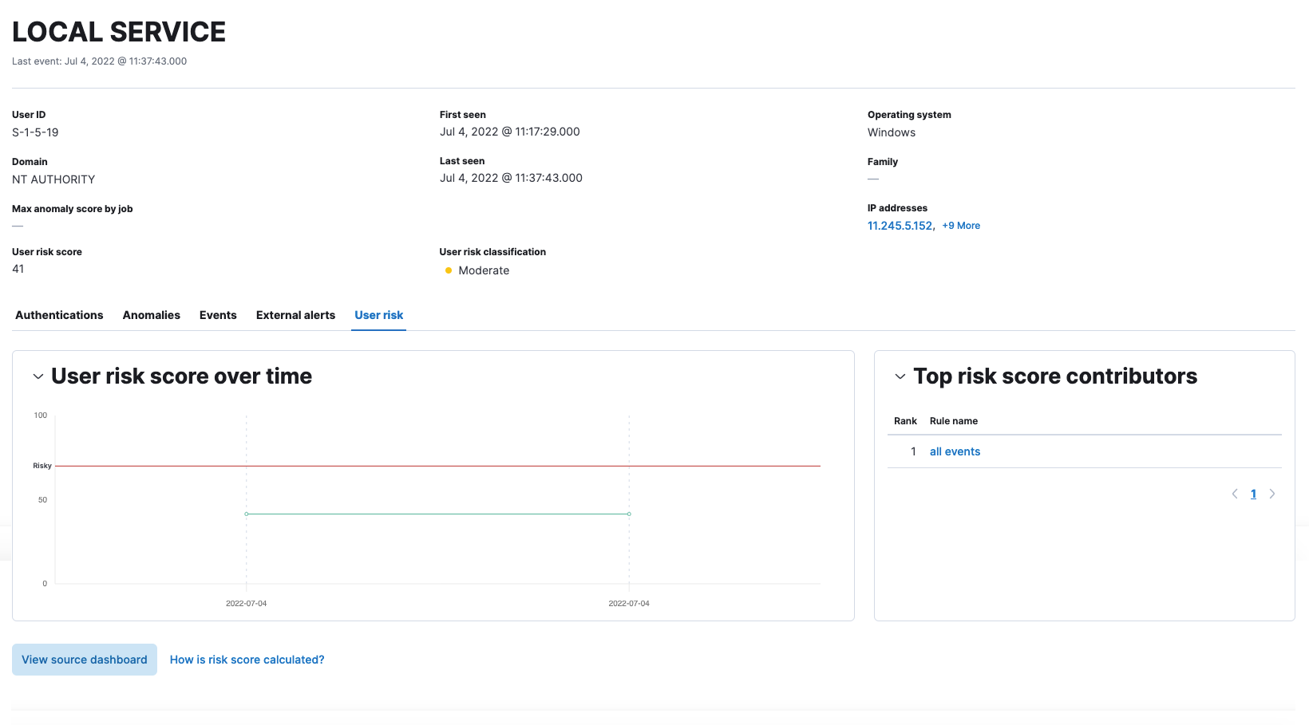
Task: Select the Events tab
Action: pyautogui.click(x=217, y=315)
